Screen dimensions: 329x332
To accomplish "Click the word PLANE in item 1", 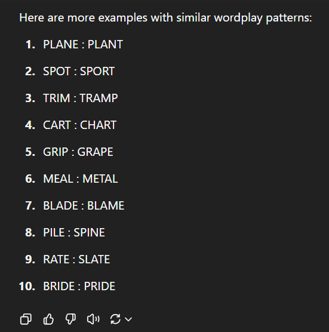I will pyautogui.click(x=61, y=44).
